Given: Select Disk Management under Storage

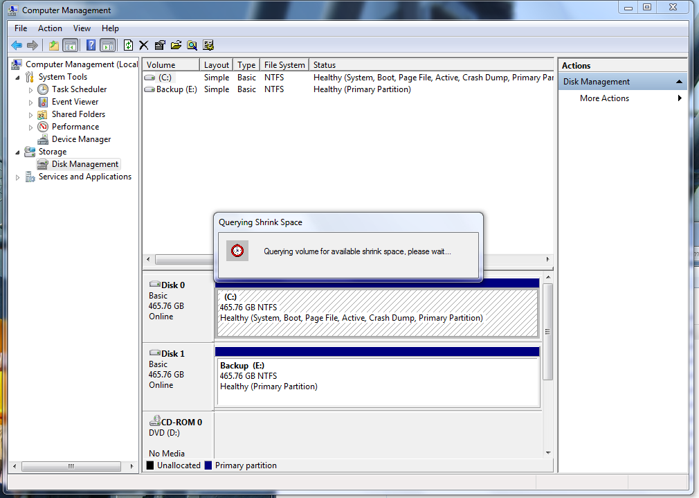Looking at the screenshot, I should point(84,163).
